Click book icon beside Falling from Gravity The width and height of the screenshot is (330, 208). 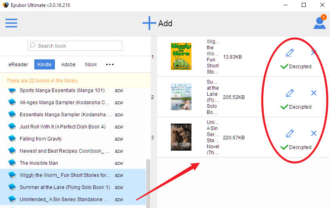(12, 139)
